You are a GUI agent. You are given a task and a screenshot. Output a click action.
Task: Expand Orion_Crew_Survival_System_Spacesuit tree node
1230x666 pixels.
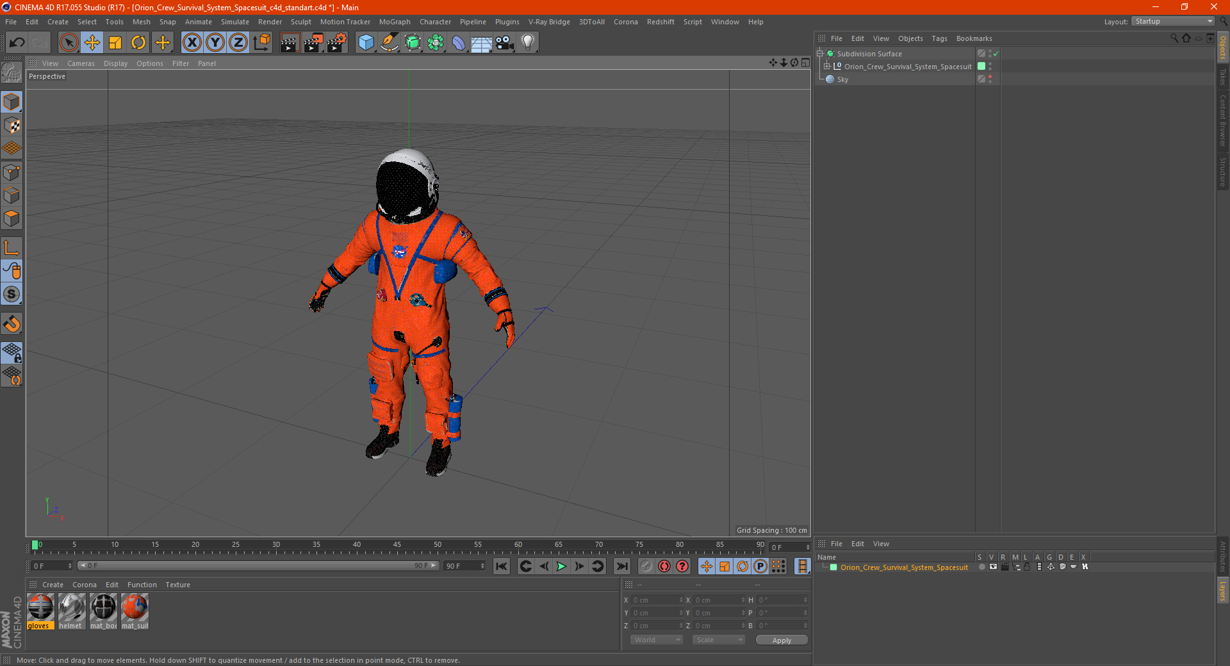click(827, 67)
